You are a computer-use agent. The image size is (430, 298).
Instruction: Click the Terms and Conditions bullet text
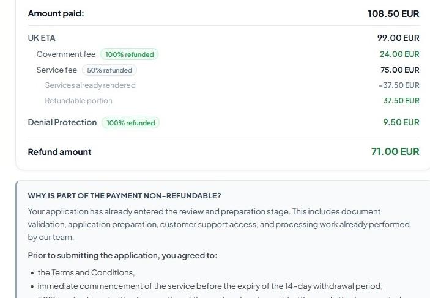click(x=86, y=272)
